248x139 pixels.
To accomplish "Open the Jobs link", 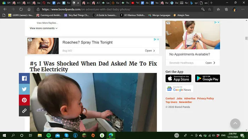I will (x=179, y=98).
